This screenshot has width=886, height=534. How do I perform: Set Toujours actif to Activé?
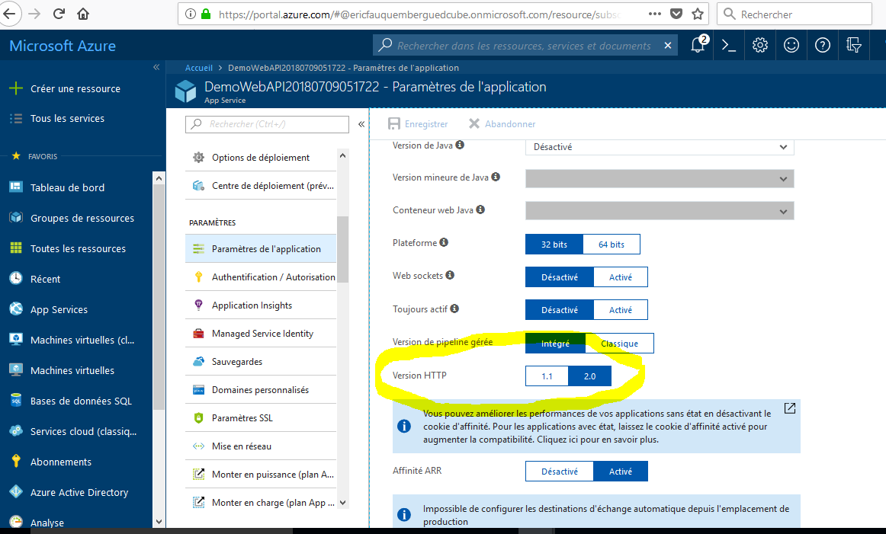[621, 310]
